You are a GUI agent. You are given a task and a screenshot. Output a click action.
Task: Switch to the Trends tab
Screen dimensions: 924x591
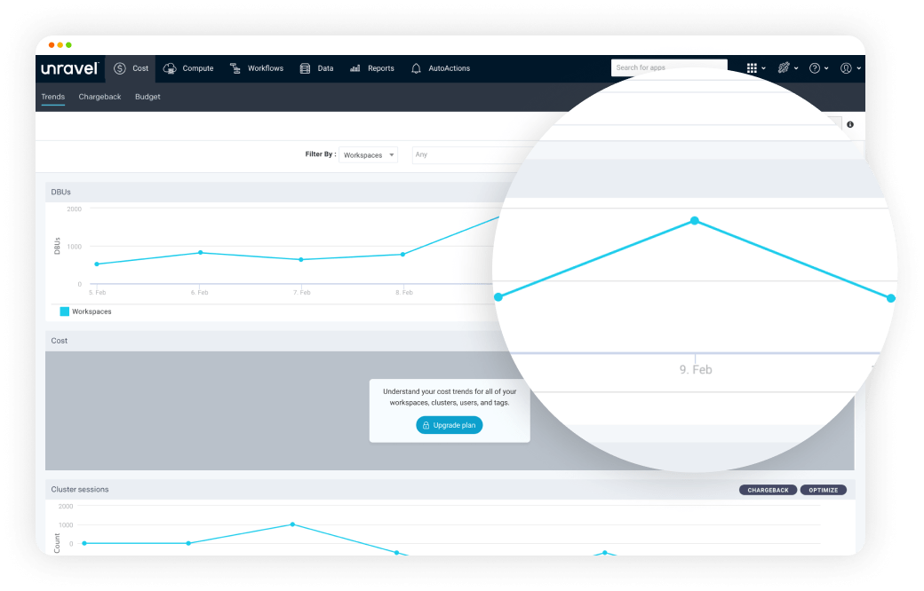click(x=53, y=97)
